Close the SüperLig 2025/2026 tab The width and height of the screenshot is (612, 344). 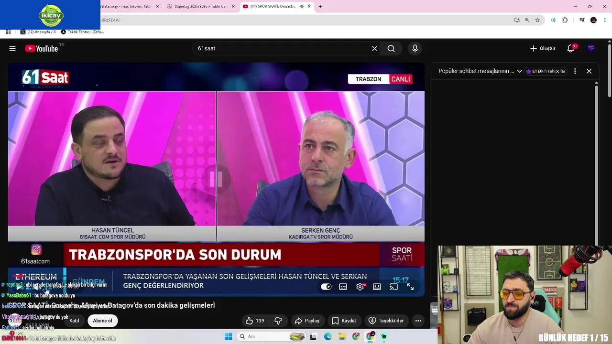233,6
